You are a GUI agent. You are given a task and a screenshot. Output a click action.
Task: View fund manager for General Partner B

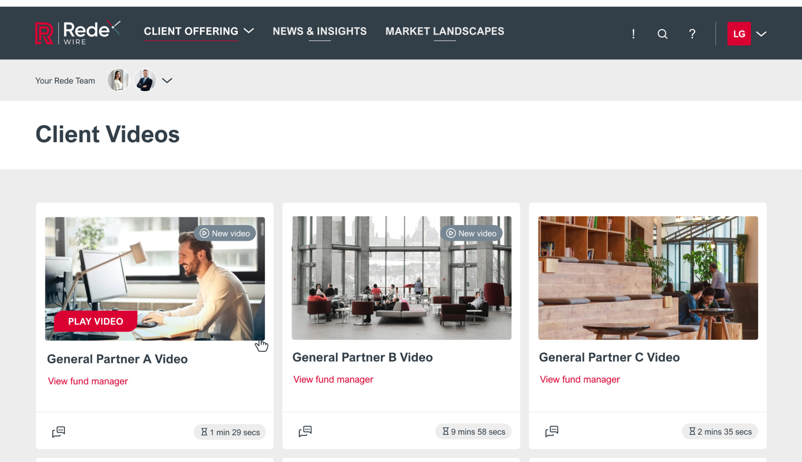333,379
